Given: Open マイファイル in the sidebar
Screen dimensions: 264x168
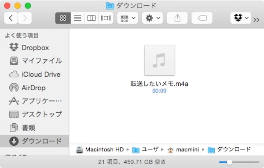Looking at the screenshot, I should 34,61.
